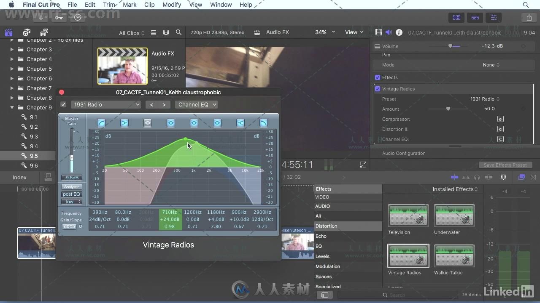Open the Channel EQ editor icon in the inspector

(x=500, y=139)
